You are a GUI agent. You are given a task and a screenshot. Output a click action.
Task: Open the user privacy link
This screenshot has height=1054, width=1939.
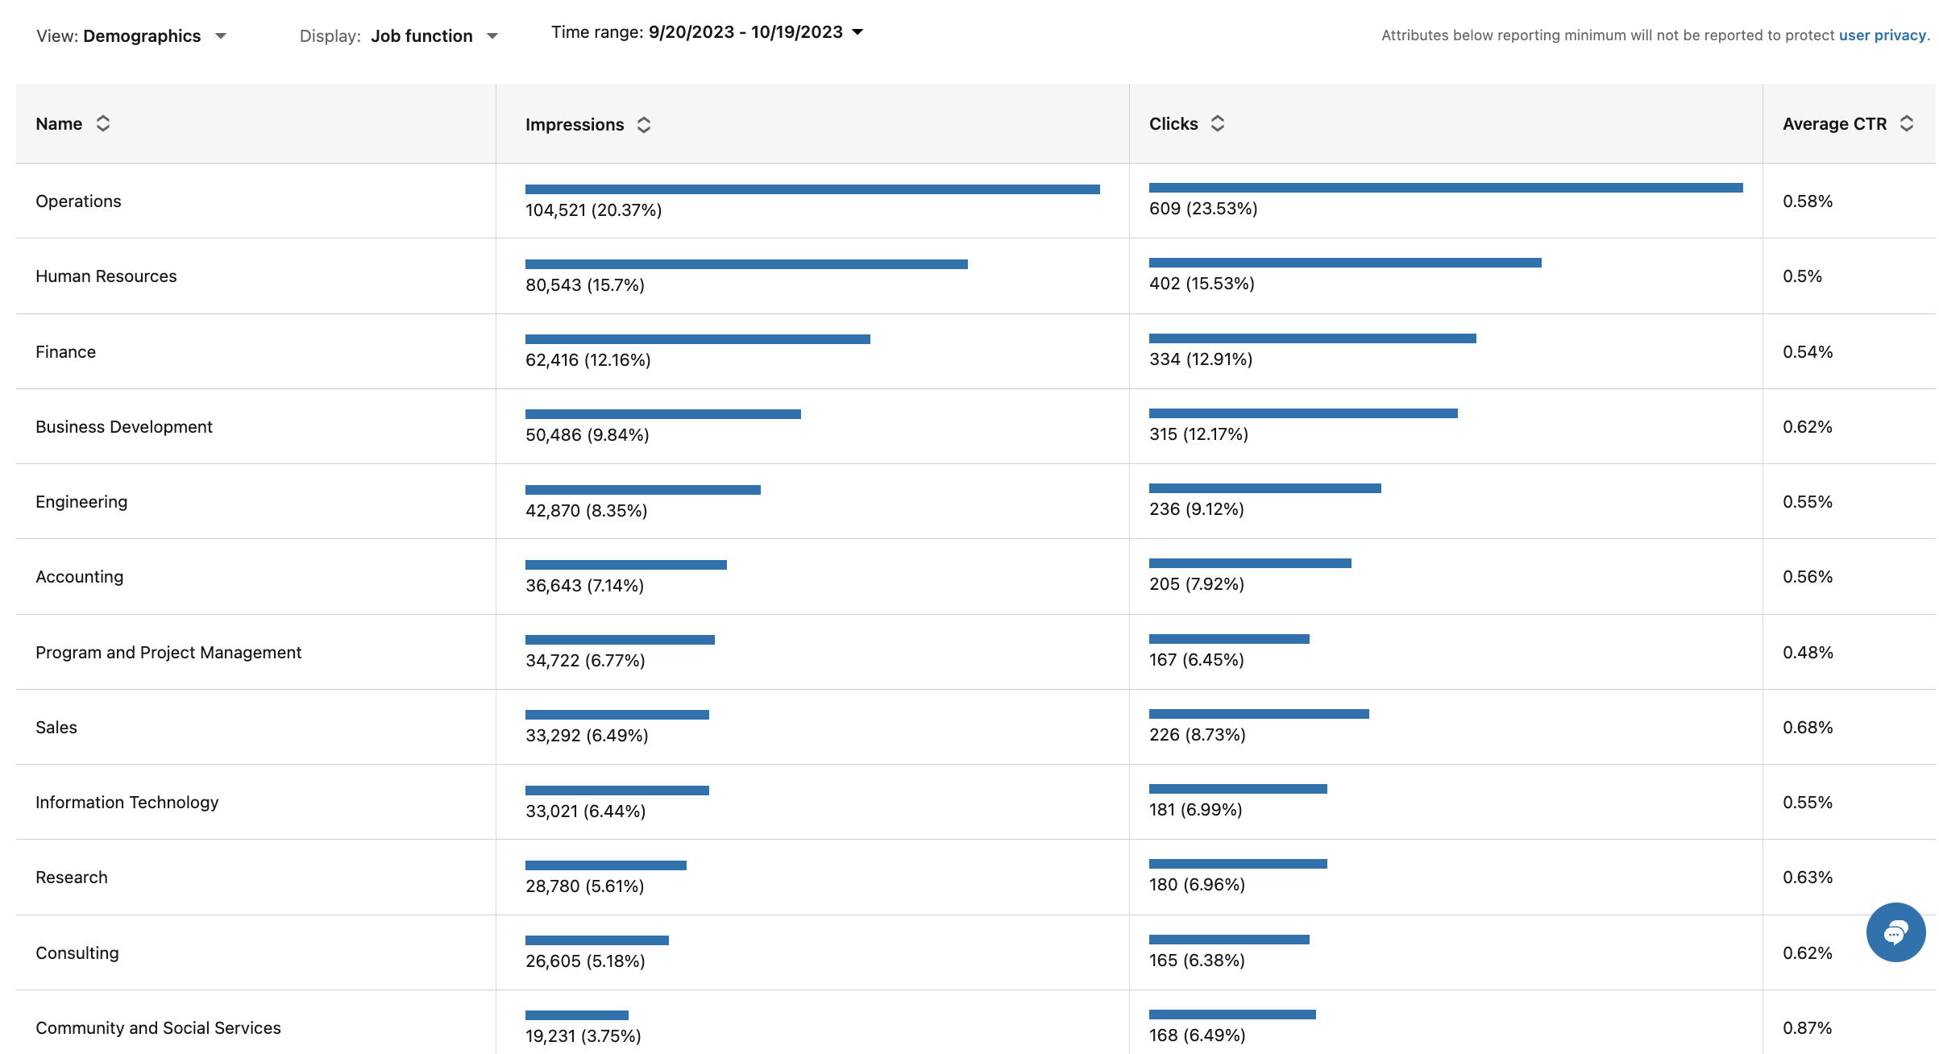pos(1882,35)
